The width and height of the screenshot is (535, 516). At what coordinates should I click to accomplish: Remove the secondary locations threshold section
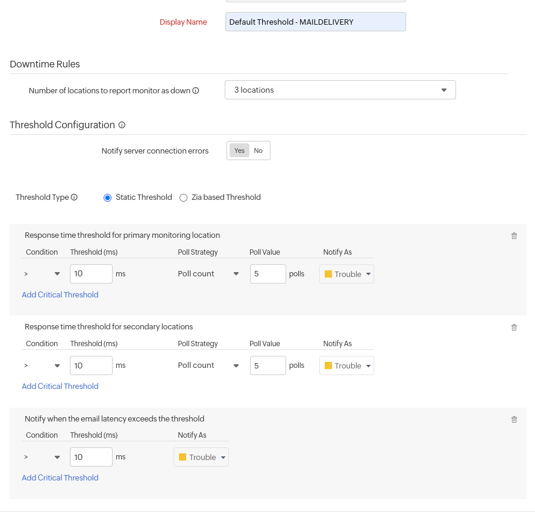514,327
